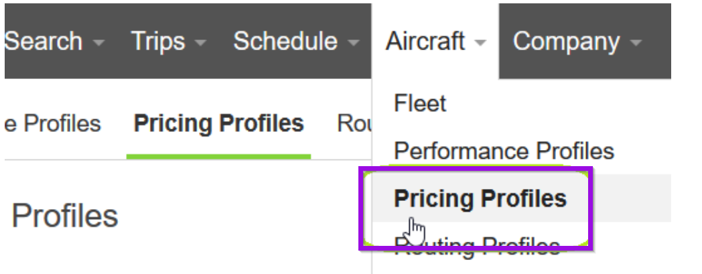The image size is (702, 274).
Task: Click the Profiles page heading
Action: pyautogui.click(x=65, y=216)
